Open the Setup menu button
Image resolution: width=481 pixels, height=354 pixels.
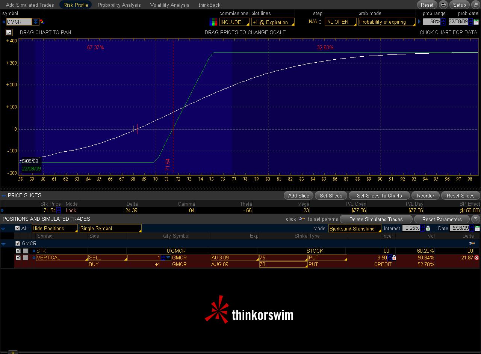[x=459, y=5]
